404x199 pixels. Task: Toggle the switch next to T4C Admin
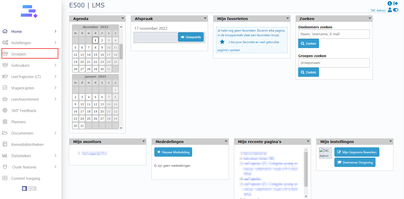click(x=396, y=10)
